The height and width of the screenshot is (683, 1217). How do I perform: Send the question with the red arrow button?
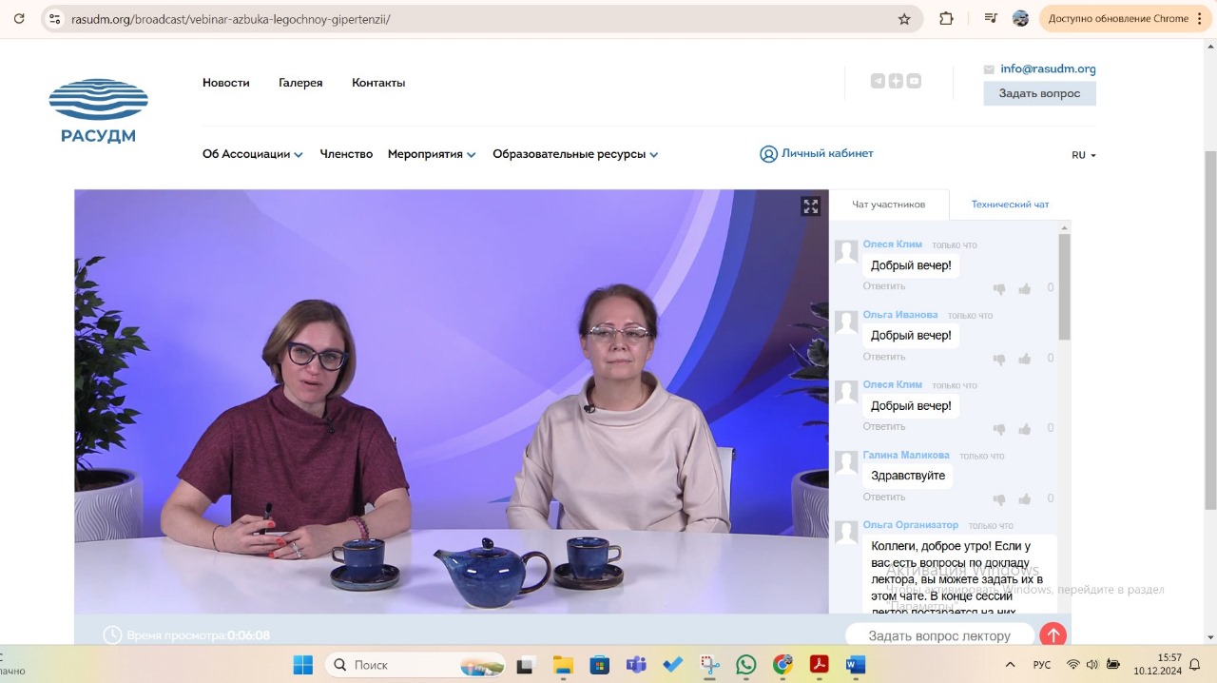[x=1053, y=635]
